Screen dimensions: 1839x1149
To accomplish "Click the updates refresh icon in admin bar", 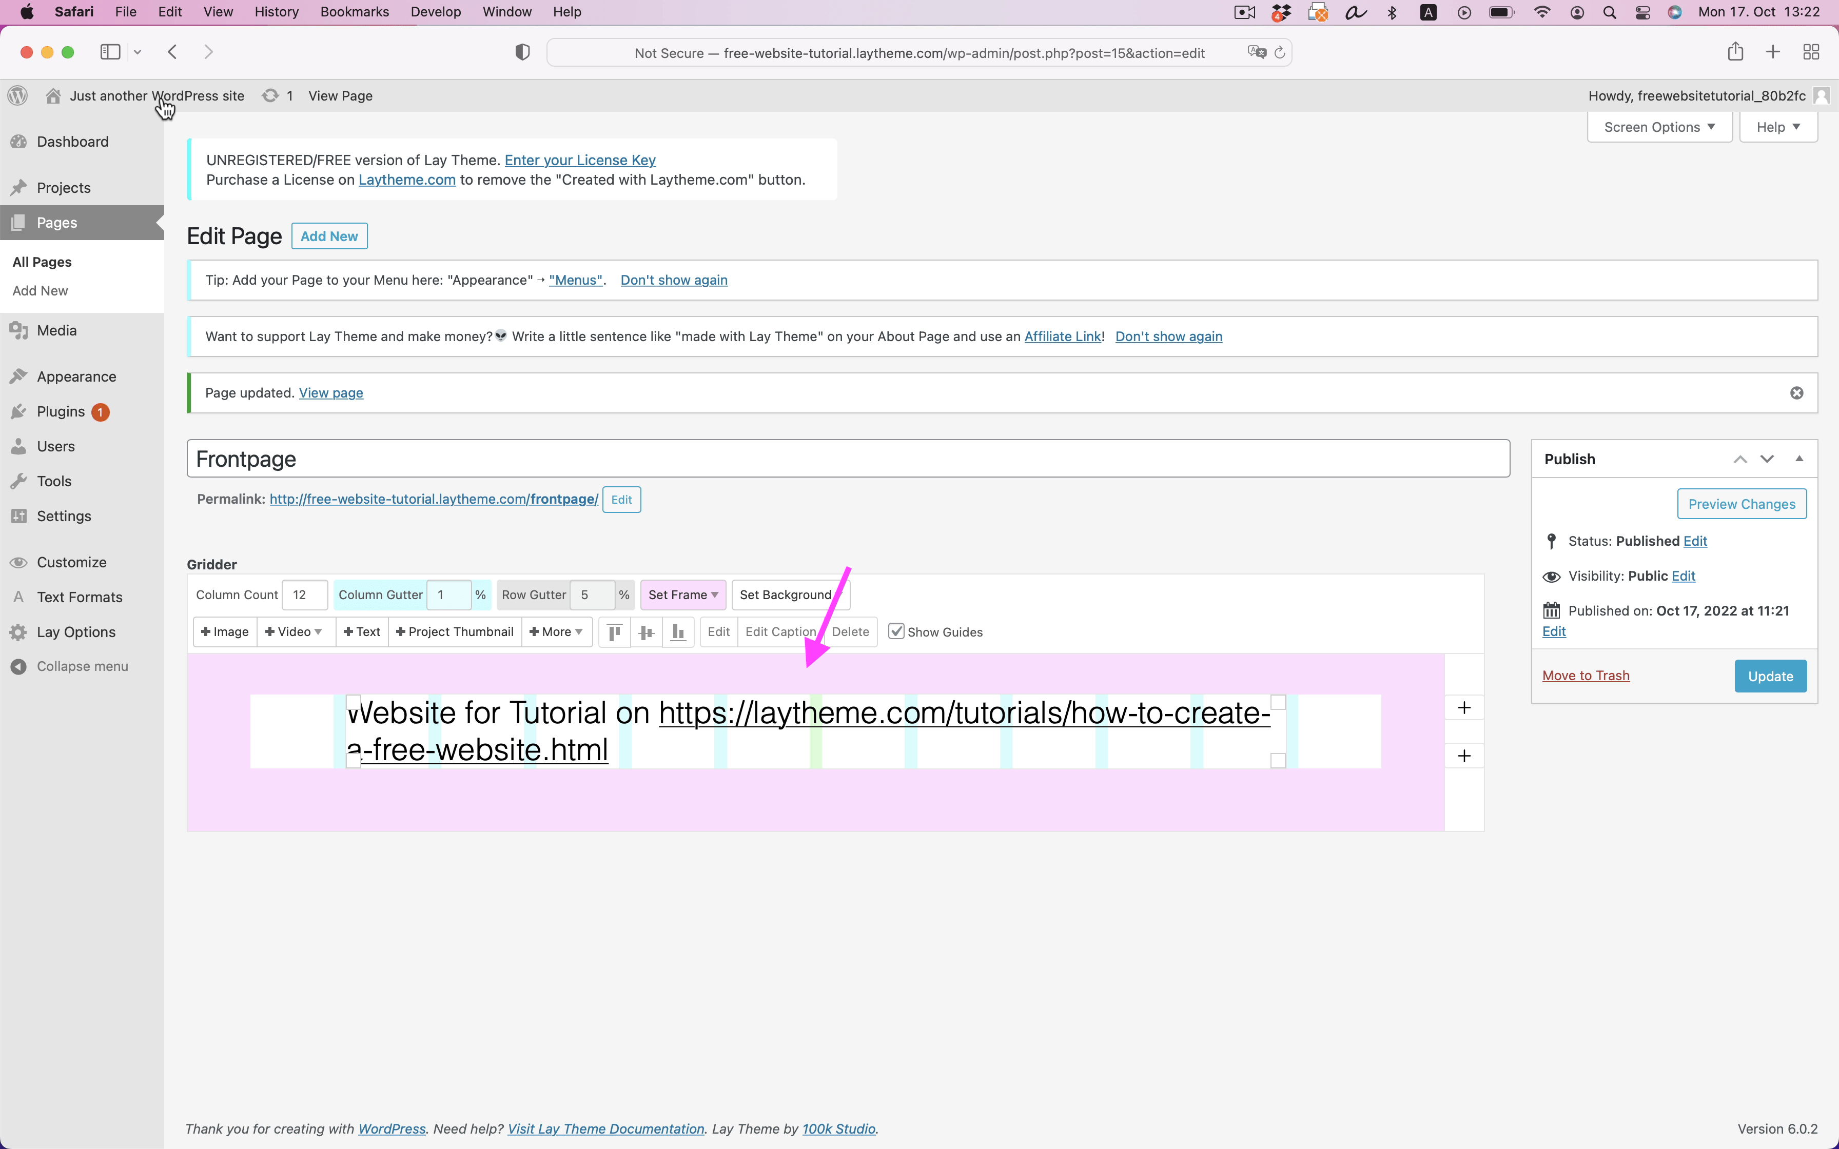I will [x=270, y=96].
